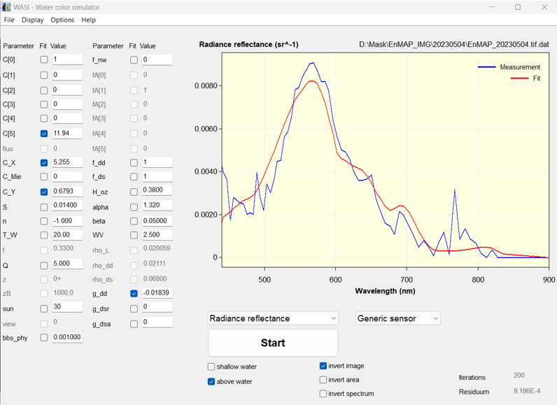Uncheck the above water checkbox
This screenshot has width=557, height=405.
(211, 382)
